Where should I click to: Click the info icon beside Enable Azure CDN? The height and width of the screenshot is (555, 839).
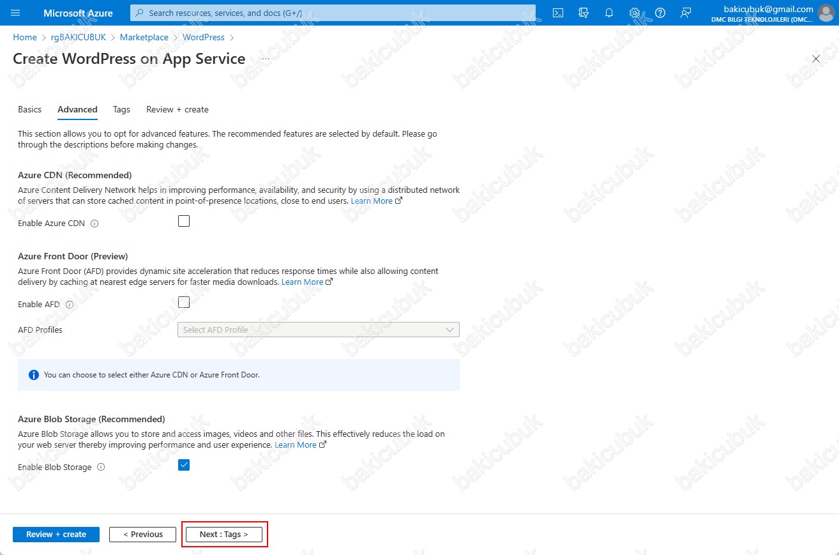[94, 224]
